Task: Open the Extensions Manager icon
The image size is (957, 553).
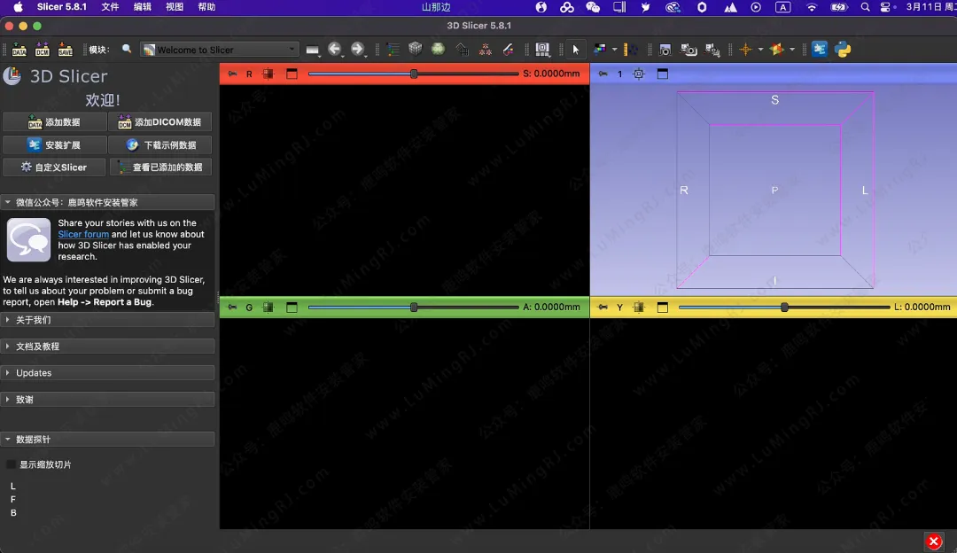Action: [x=820, y=50]
